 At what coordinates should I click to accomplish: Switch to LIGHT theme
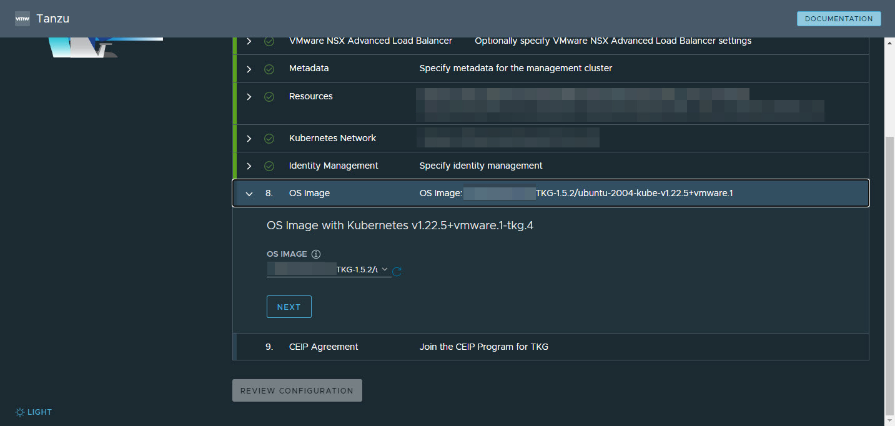[34, 412]
